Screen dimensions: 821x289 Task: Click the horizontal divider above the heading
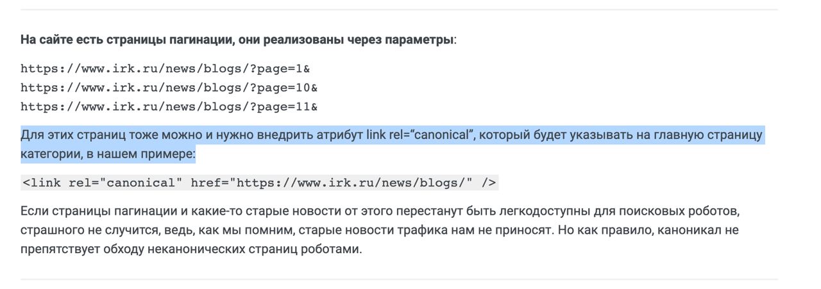coord(399,10)
